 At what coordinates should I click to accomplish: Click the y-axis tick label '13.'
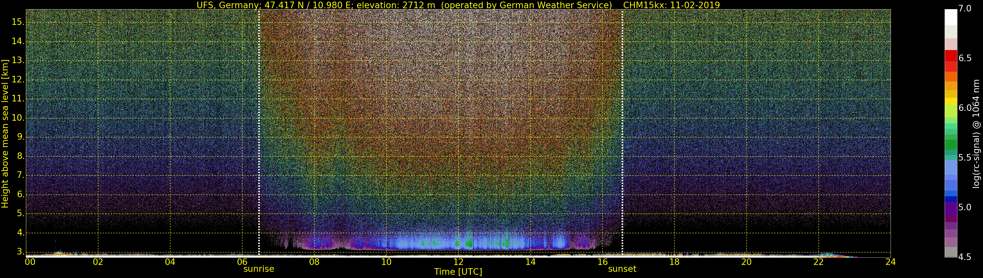click(18, 61)
